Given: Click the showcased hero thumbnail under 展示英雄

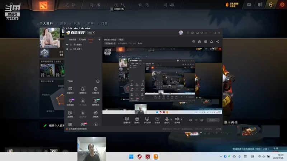Looking at the screenshot, I should coord(249,131).
